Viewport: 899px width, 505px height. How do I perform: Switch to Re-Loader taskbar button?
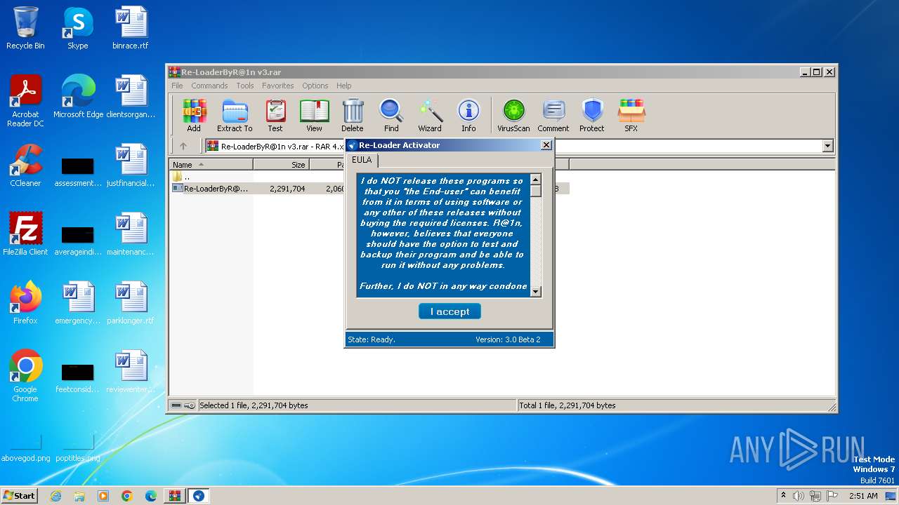coord(199,496)
